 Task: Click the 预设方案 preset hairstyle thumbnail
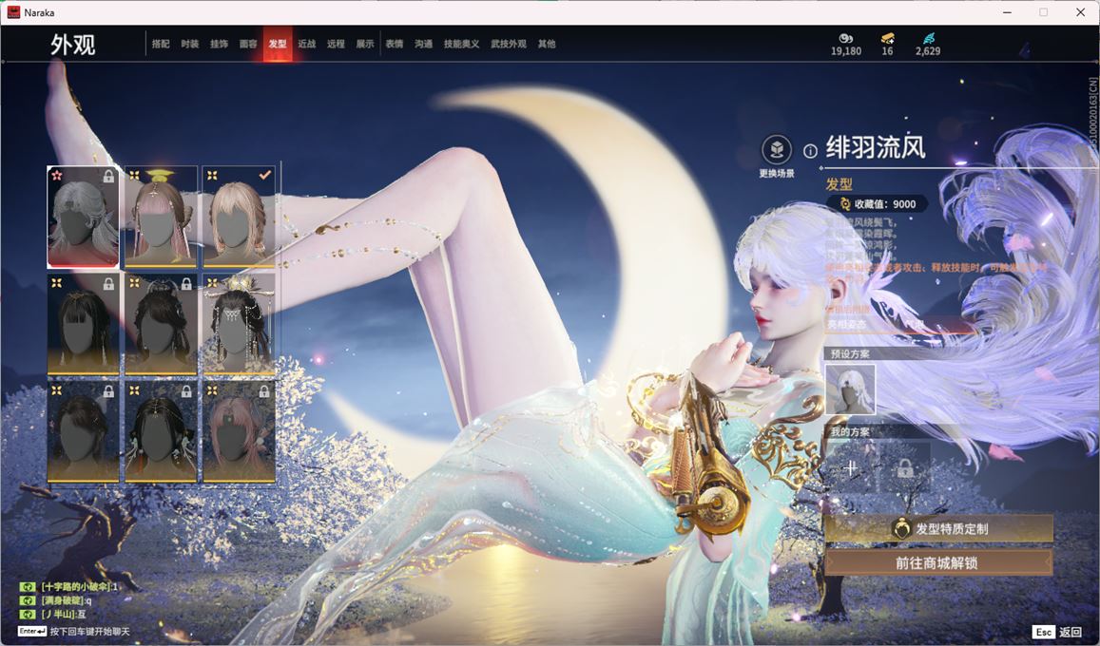coord(850,389)
